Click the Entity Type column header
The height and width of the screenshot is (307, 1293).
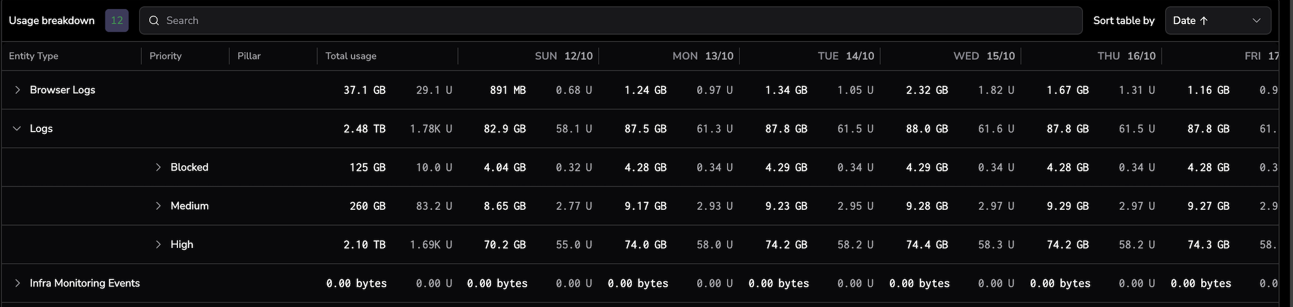pos(34,56)
